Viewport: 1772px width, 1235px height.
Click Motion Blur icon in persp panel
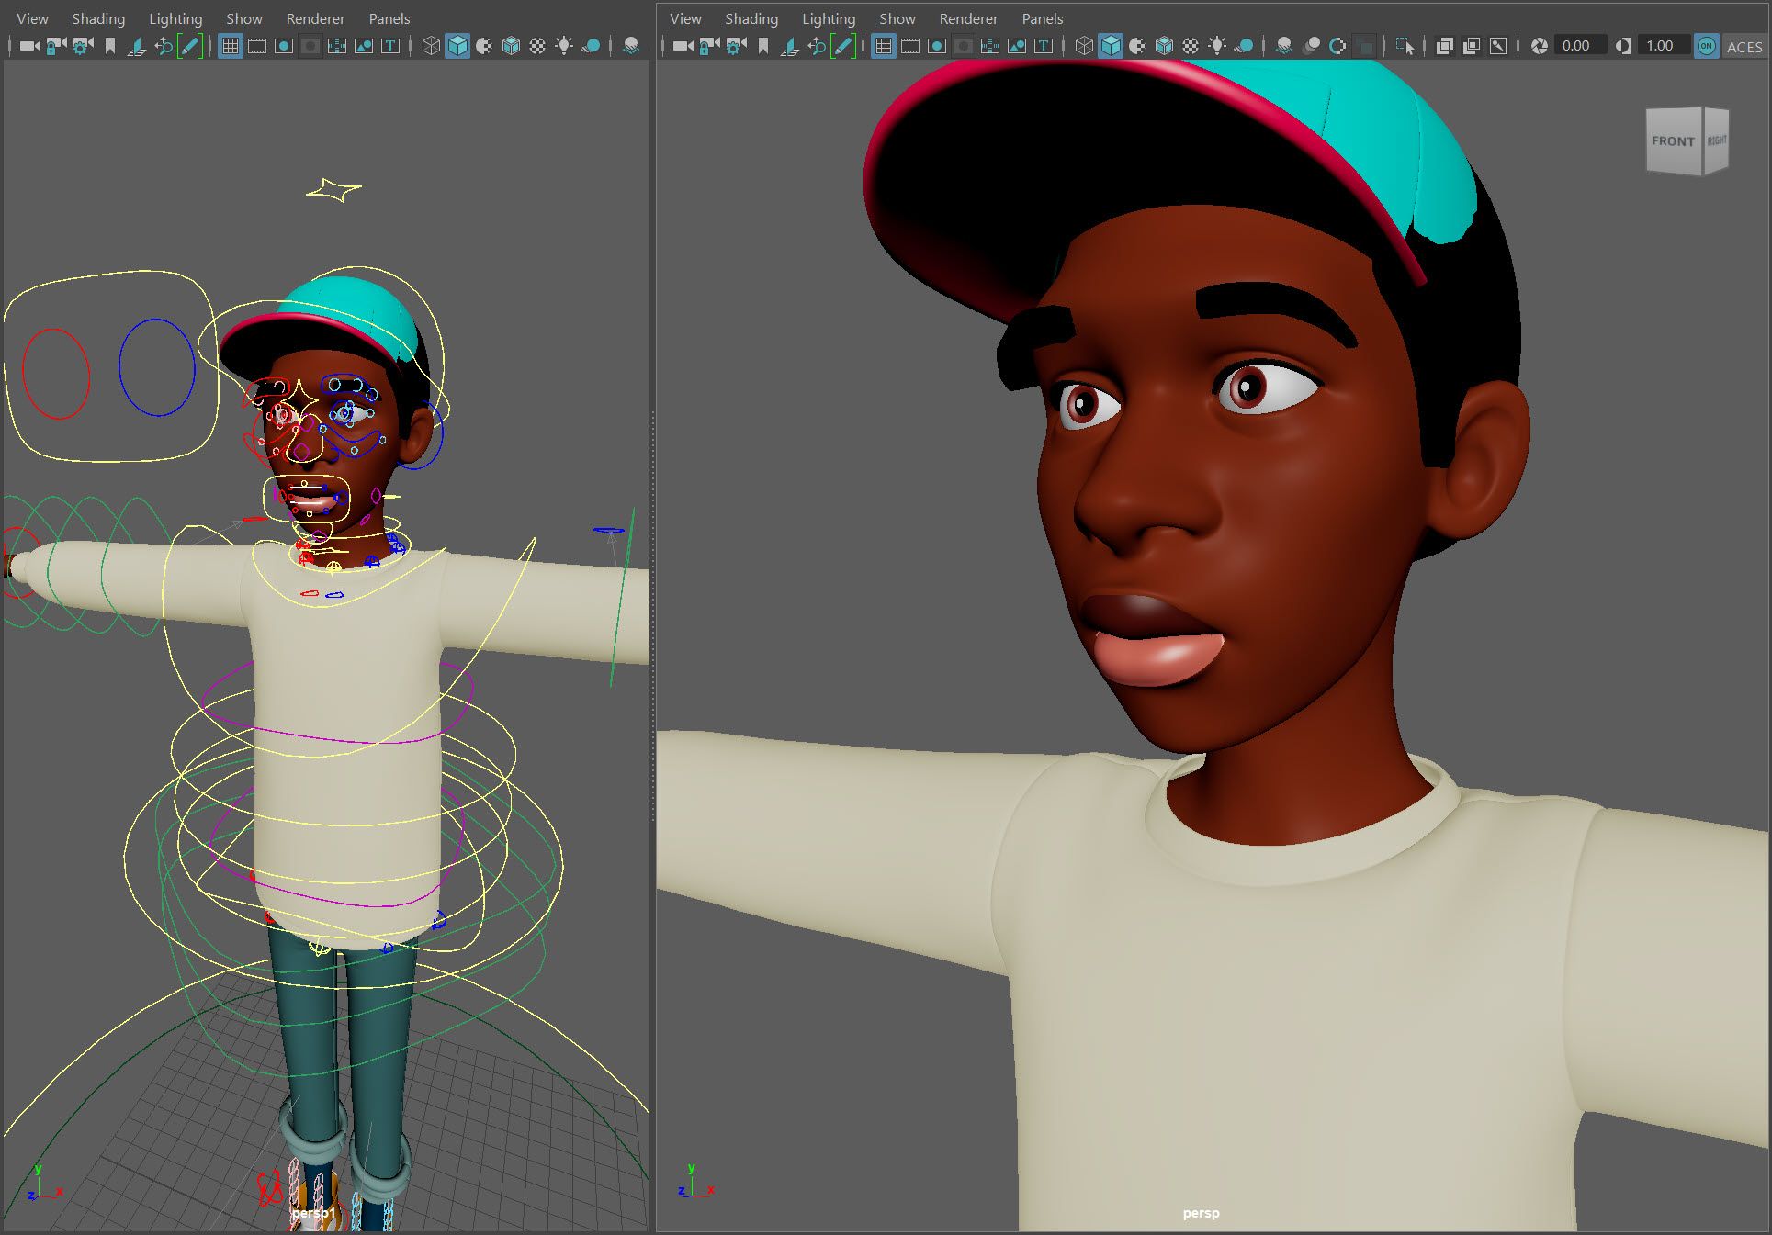[1311, 46]
